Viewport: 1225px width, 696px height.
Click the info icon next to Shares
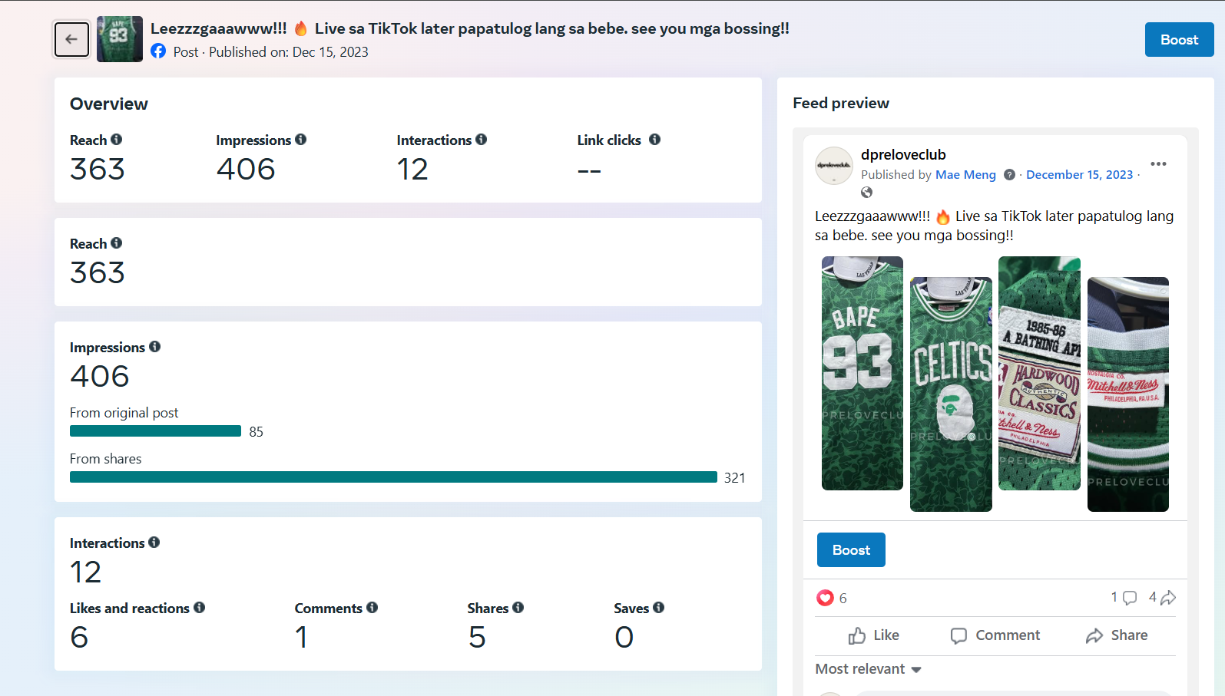click(518, 608)
